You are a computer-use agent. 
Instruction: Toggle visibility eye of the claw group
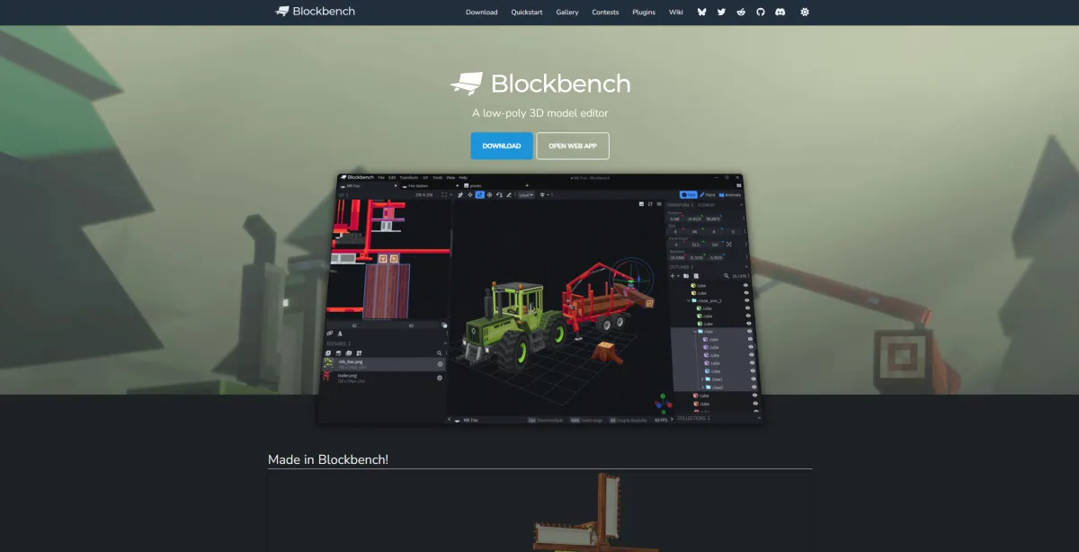[x=749, y=331]
